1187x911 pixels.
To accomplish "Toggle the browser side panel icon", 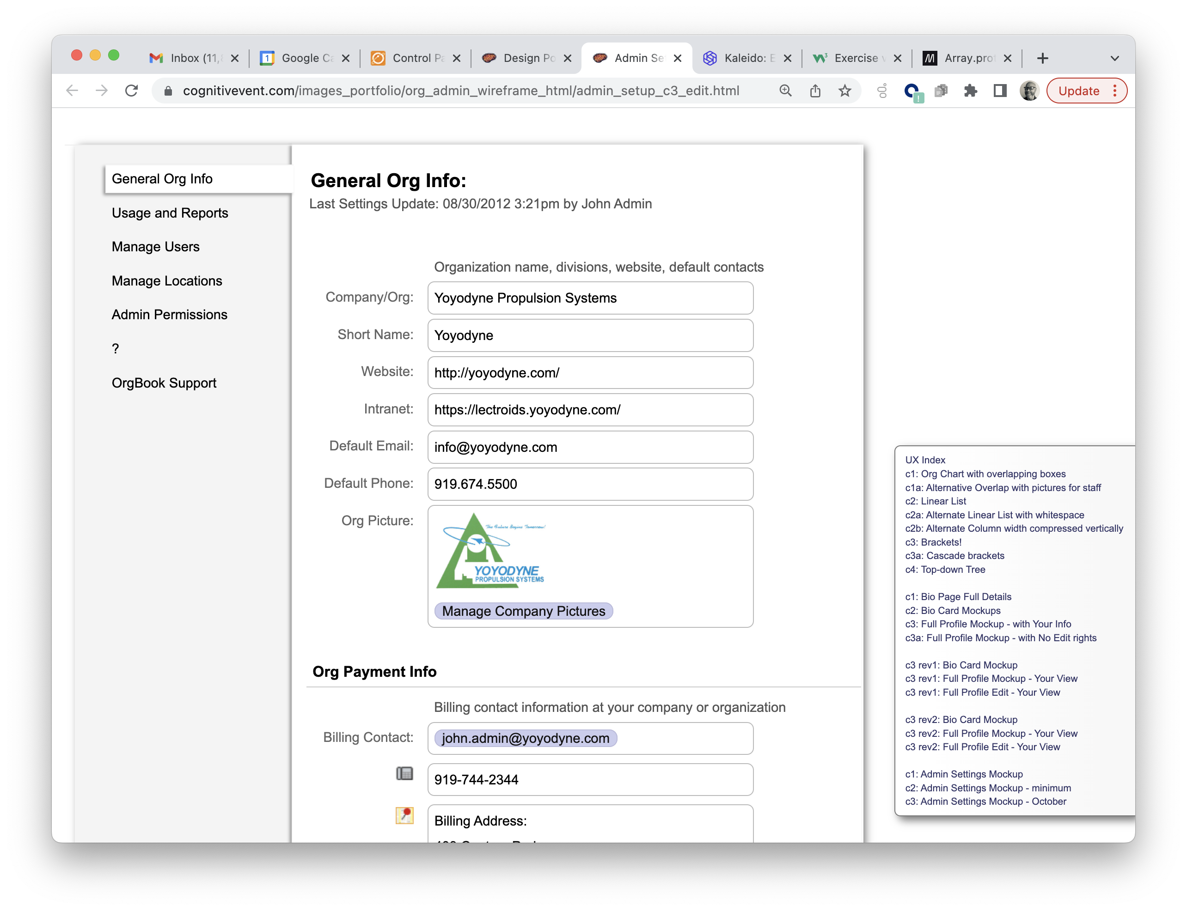I will (1000, 91).
